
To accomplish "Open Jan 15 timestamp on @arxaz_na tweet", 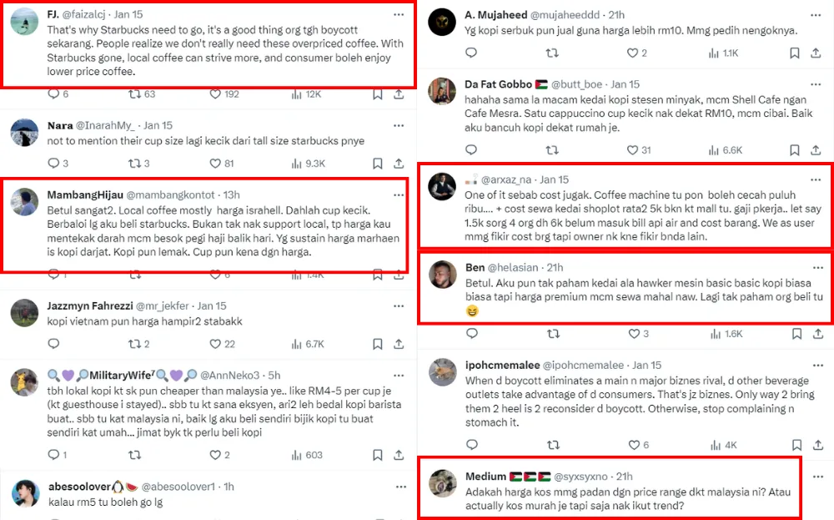I will (x=554, y=179).
